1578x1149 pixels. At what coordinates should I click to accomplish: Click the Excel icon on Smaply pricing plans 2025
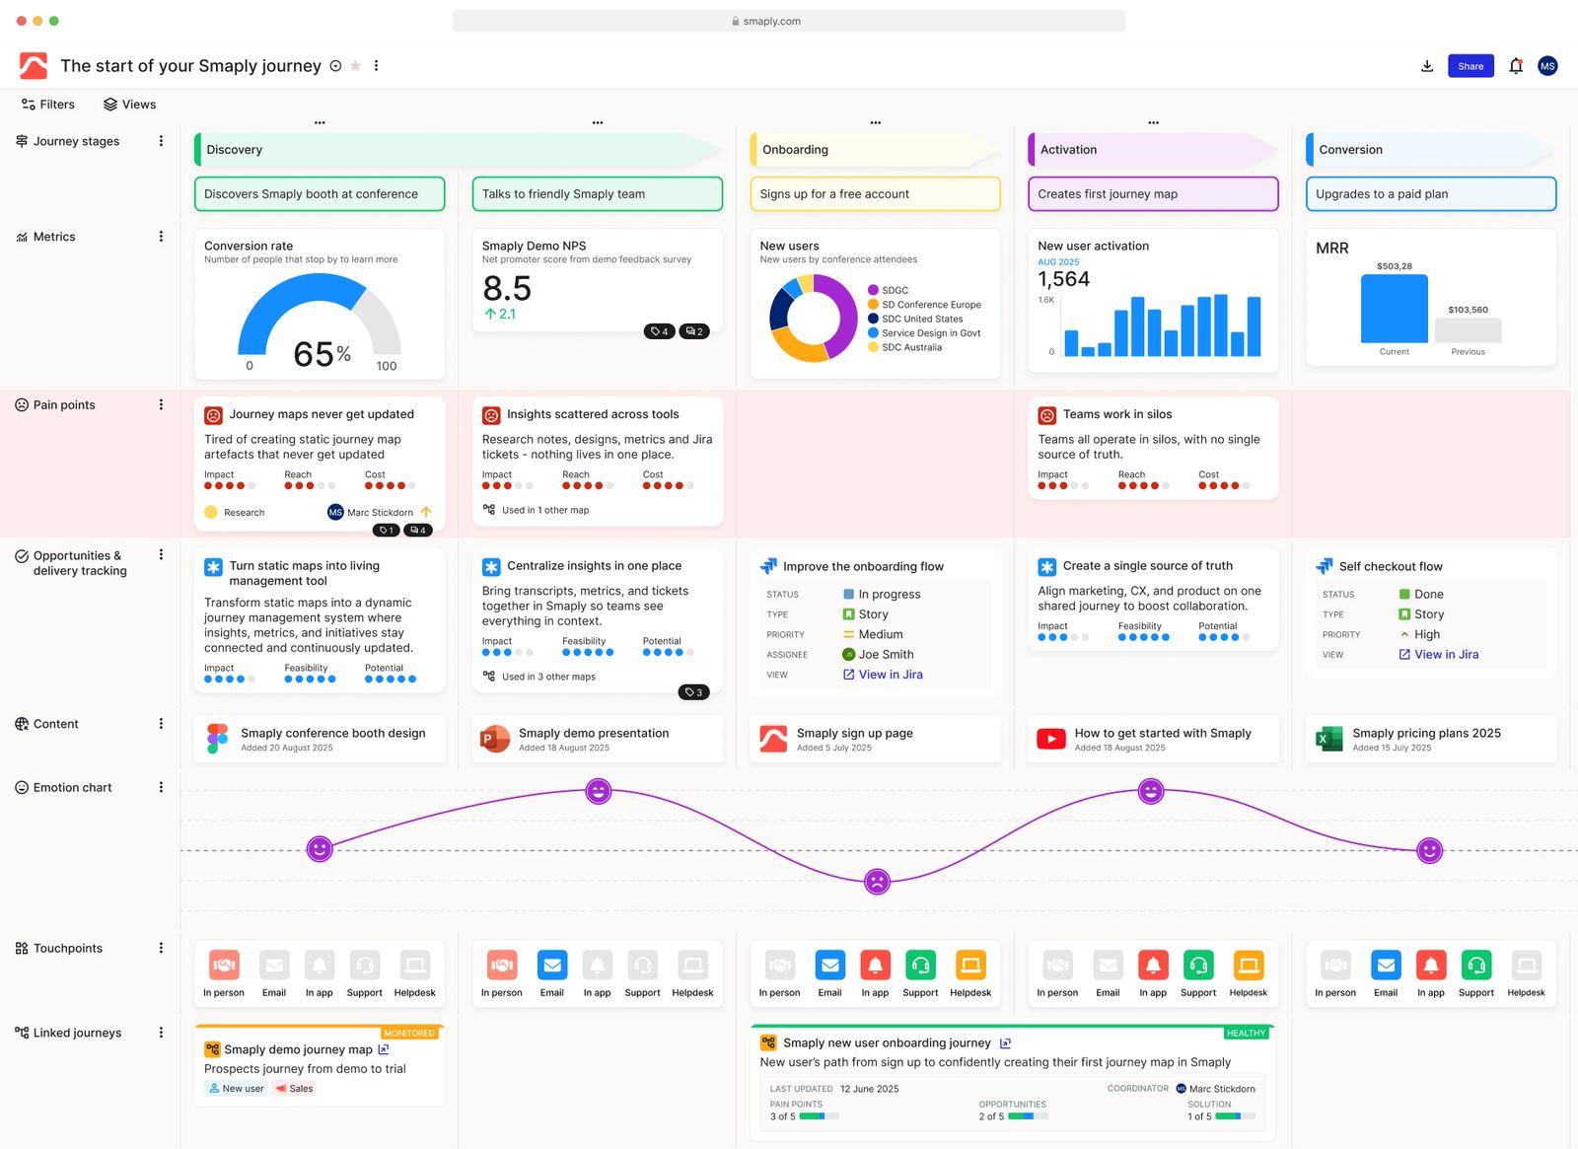point(1329,738)
